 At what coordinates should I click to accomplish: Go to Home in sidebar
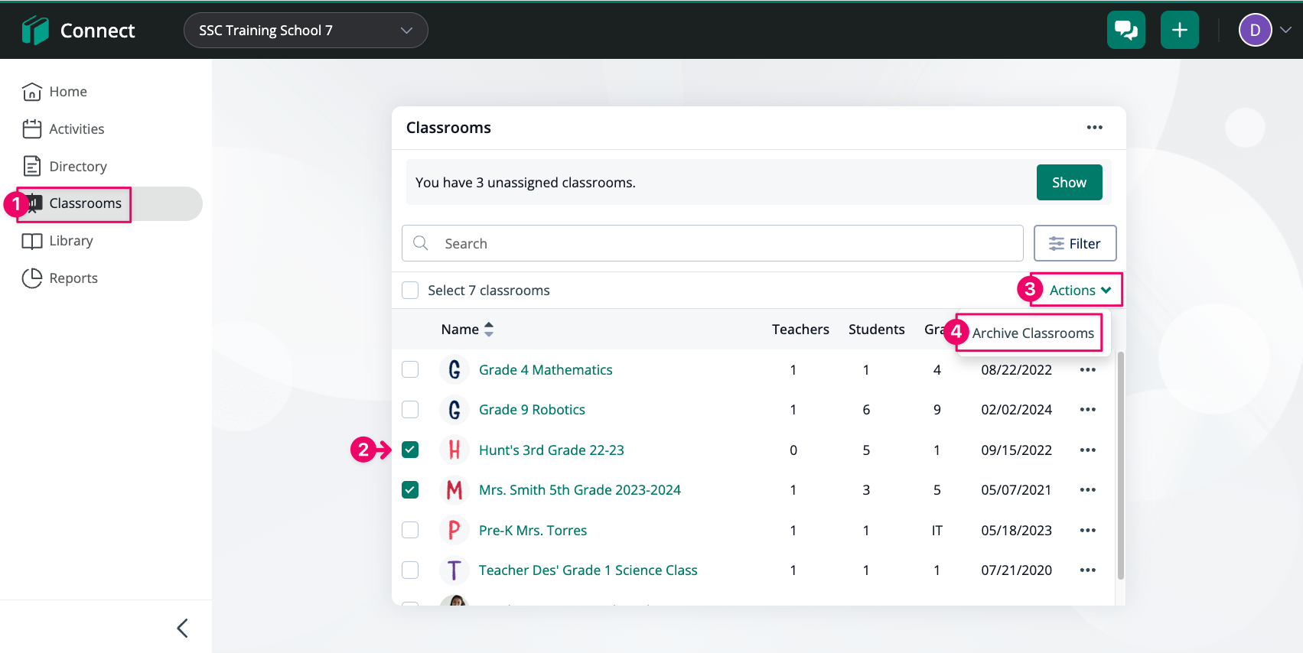coord(54,92)
